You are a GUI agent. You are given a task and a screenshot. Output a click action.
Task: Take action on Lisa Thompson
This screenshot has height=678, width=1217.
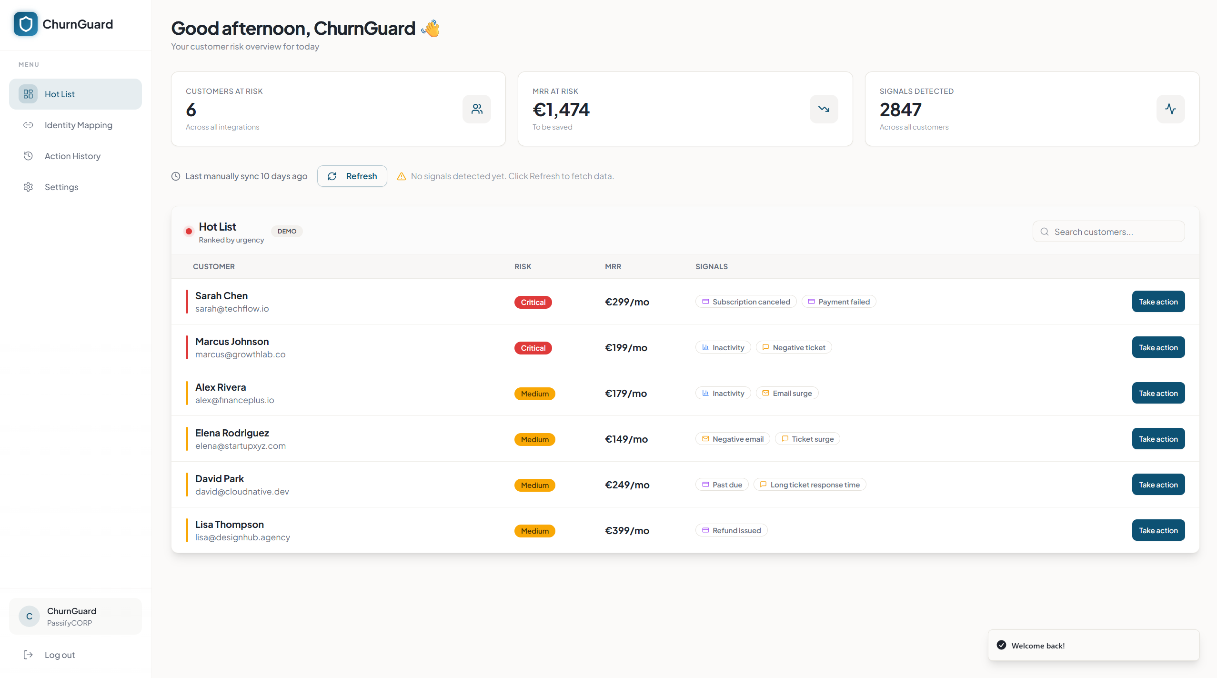click(1158, 530)
